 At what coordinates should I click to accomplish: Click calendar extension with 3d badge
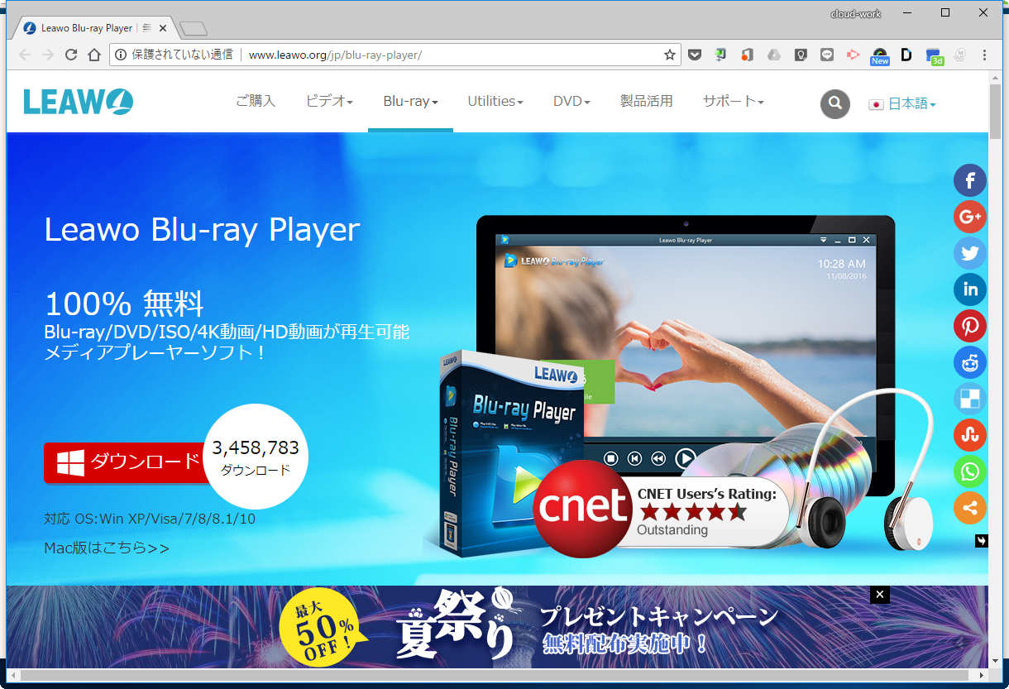[x=935, y=56]
